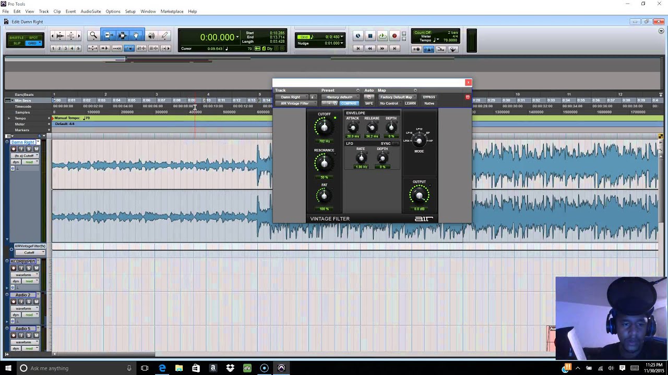The width and height of the screenshot is (668, 375).
Task: Open Damn Right track selector in plug-in
Action: point(291,97)
